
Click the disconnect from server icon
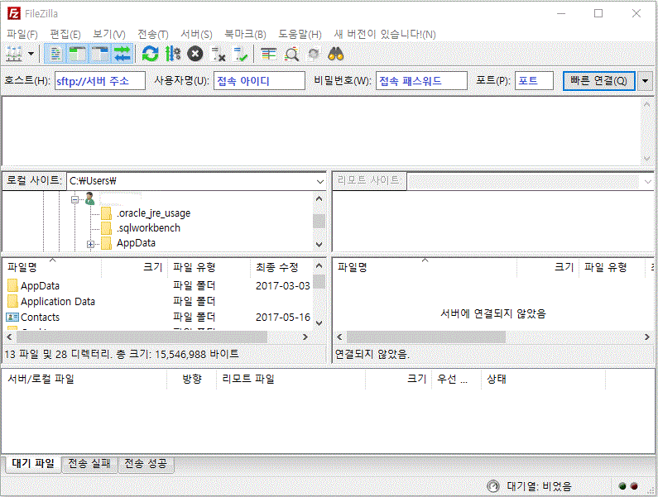tap(219, 55)
